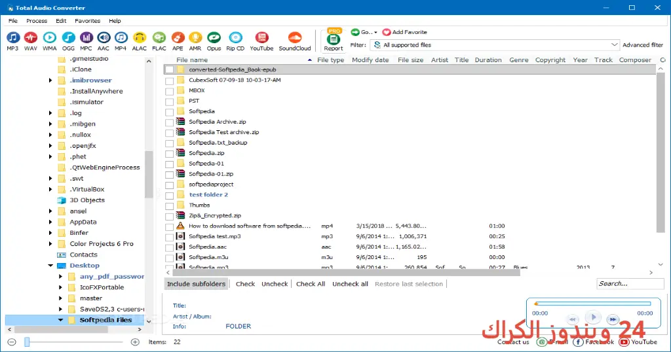Expand the Color Projects 6 Pro node
Image resolution: width=671 pixels, height=352 pixels.
pos(50,244)
